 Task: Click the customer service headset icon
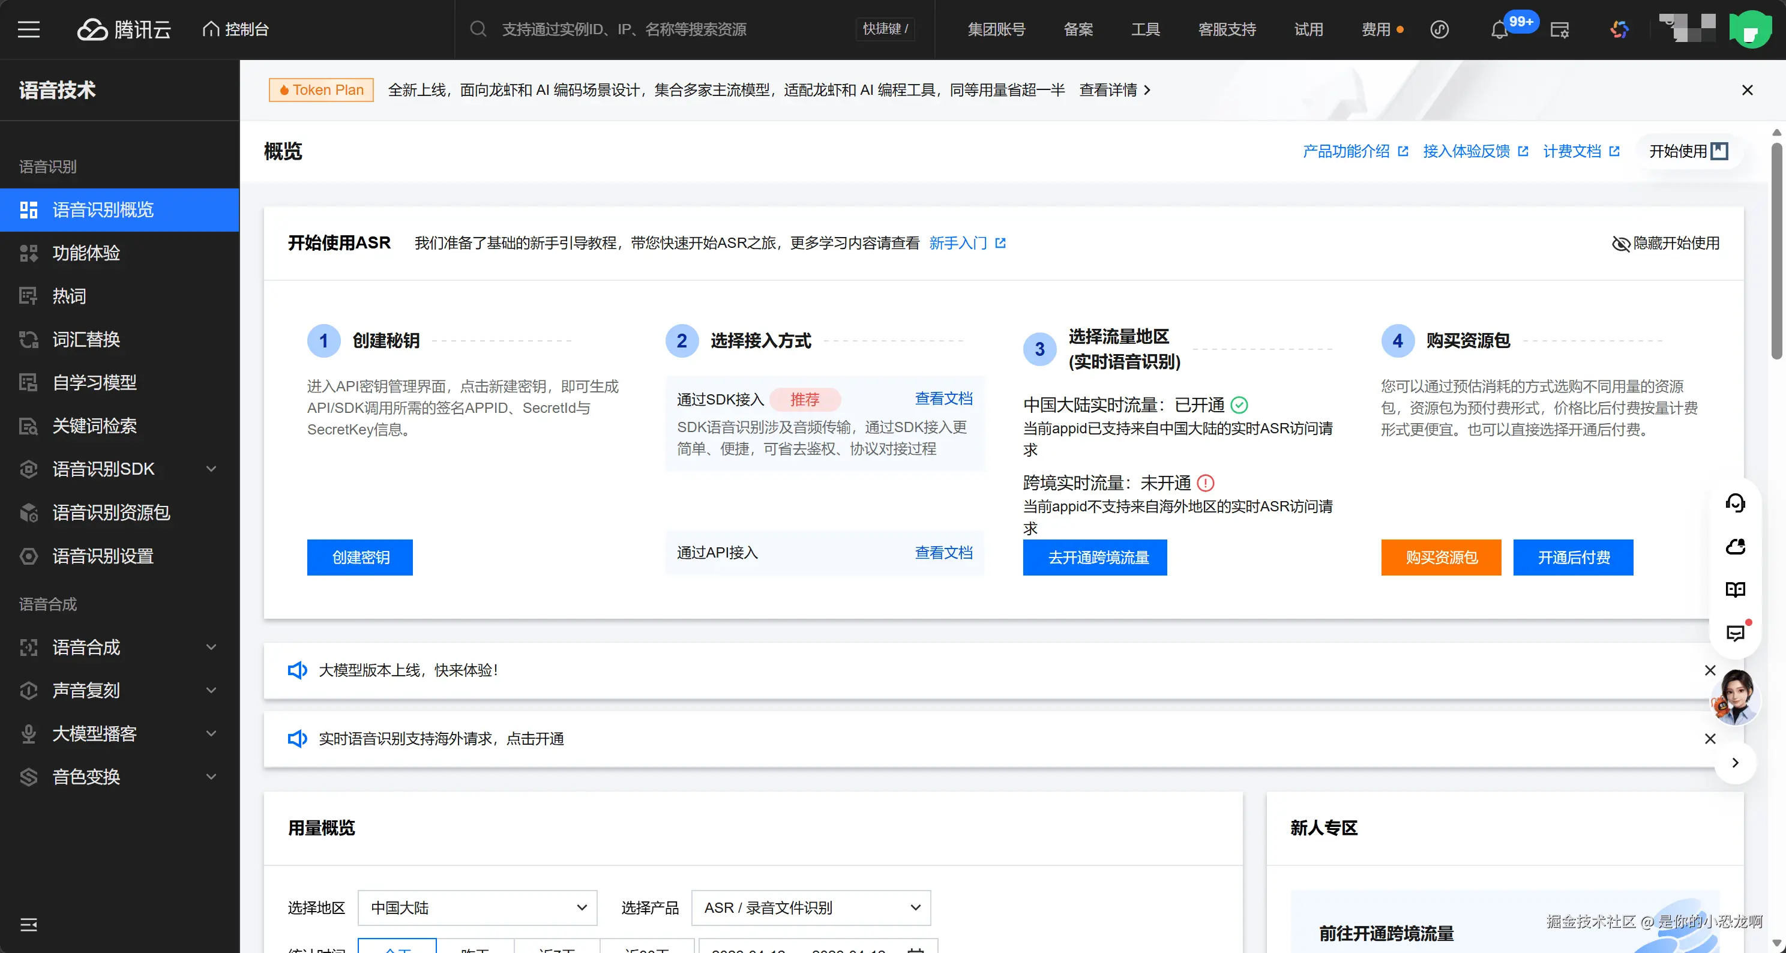coord(1735,502)
